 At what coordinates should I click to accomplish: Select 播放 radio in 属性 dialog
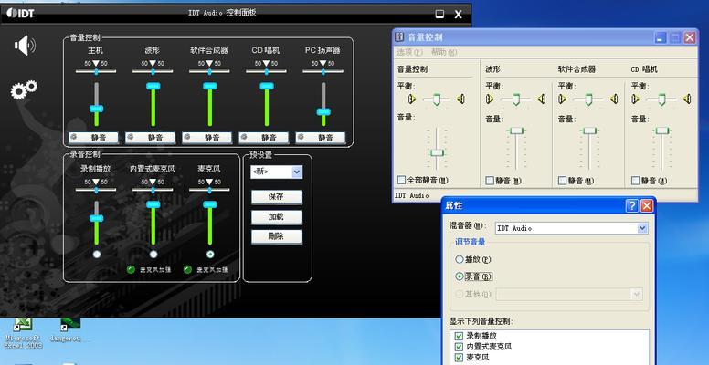[x=460, y=259]
